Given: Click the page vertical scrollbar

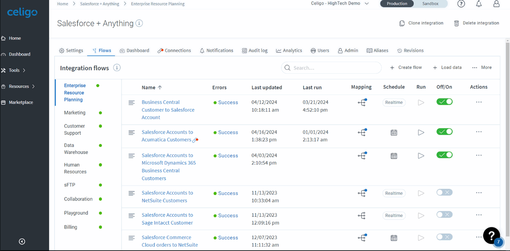Looking at the screenshot, I should click(x=507, y=140).
